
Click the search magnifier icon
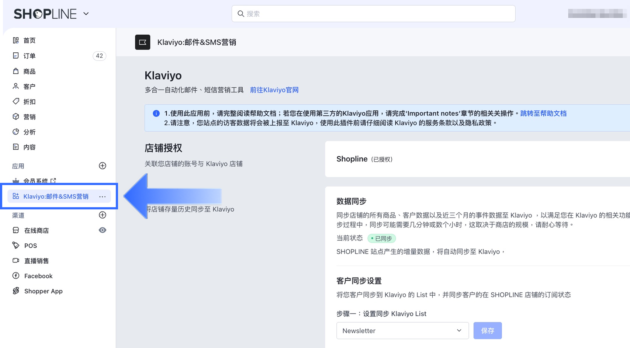(x=241, y=14)
